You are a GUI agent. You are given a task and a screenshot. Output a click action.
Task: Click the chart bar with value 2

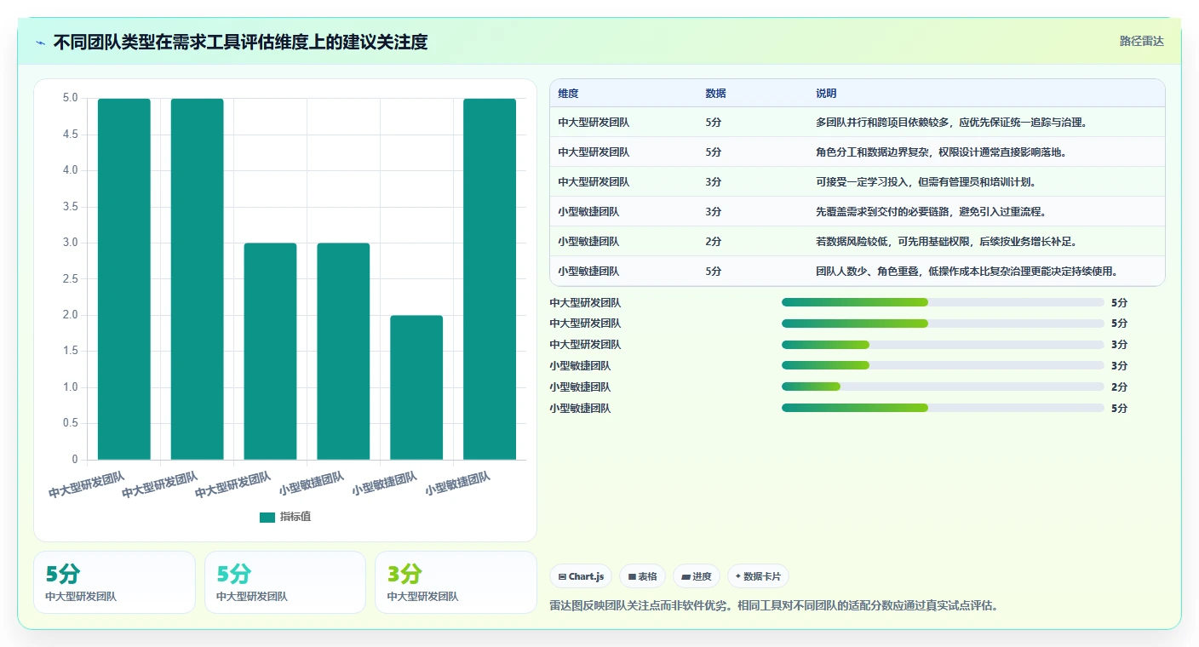(x=416, y=387)
